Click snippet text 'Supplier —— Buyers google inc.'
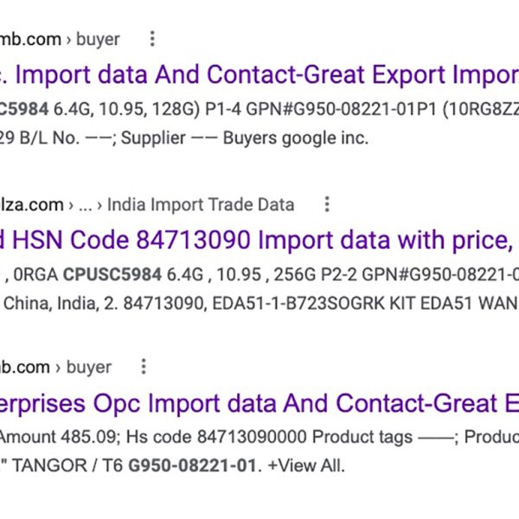Screen dimensions: 519x519 click(269, 138)
